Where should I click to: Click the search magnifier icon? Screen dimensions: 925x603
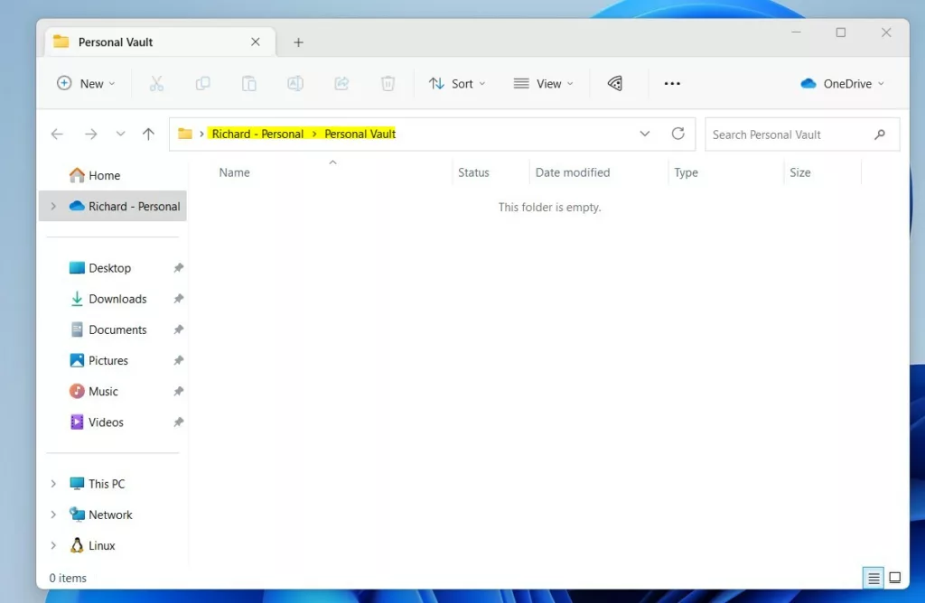pos(880,135)
